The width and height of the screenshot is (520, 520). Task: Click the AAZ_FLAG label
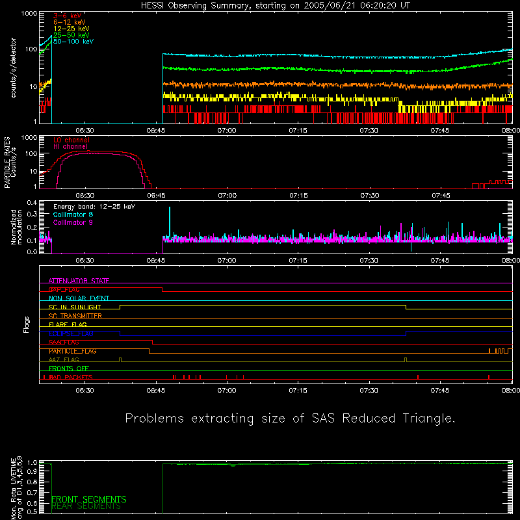pyautogui.click(x=64, y=359)
